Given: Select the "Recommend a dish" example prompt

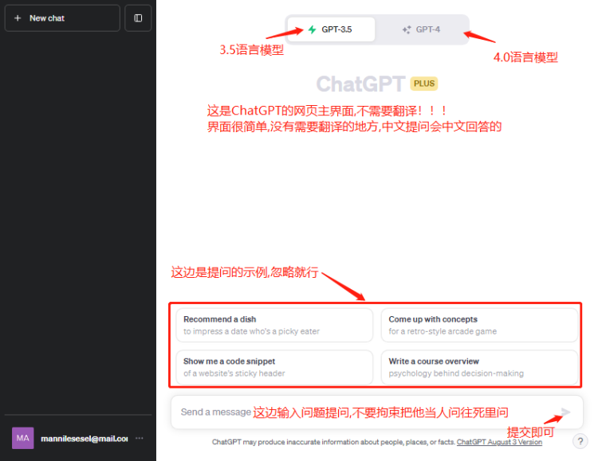Looking at the screenshot, I should pos(273,325).
